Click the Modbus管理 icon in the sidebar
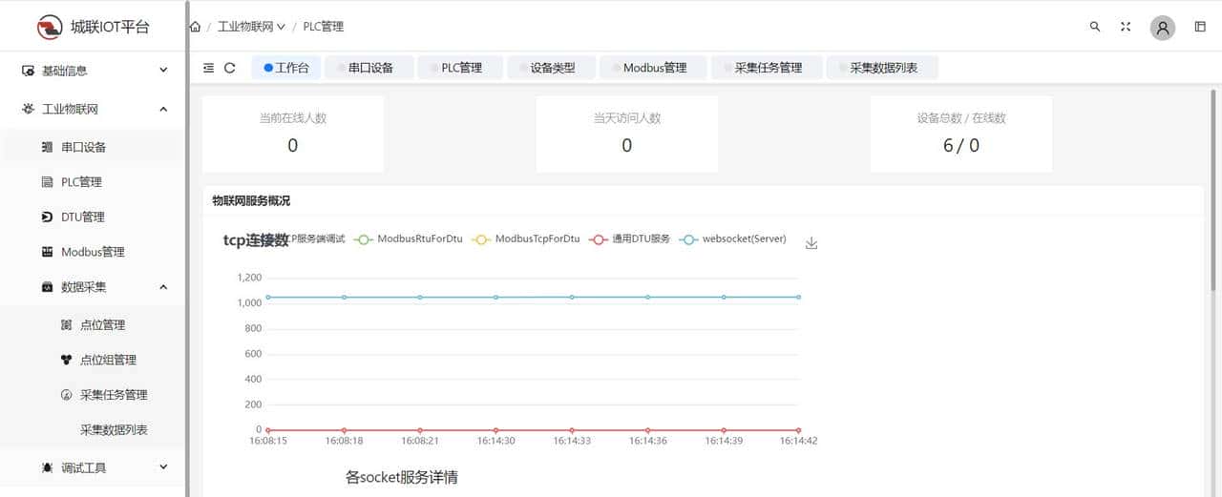The width and height of the screenshot is (1222, 497). 47,252
